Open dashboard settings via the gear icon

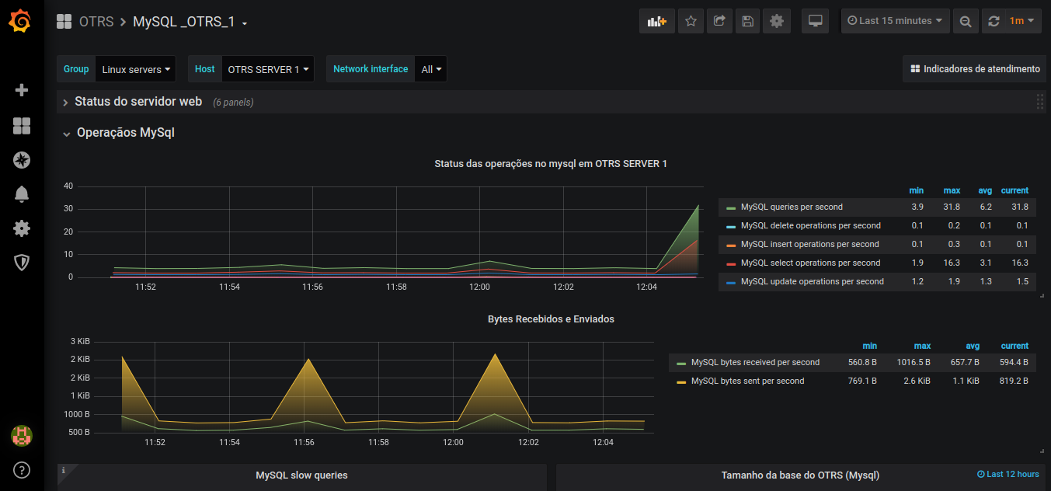776,21
